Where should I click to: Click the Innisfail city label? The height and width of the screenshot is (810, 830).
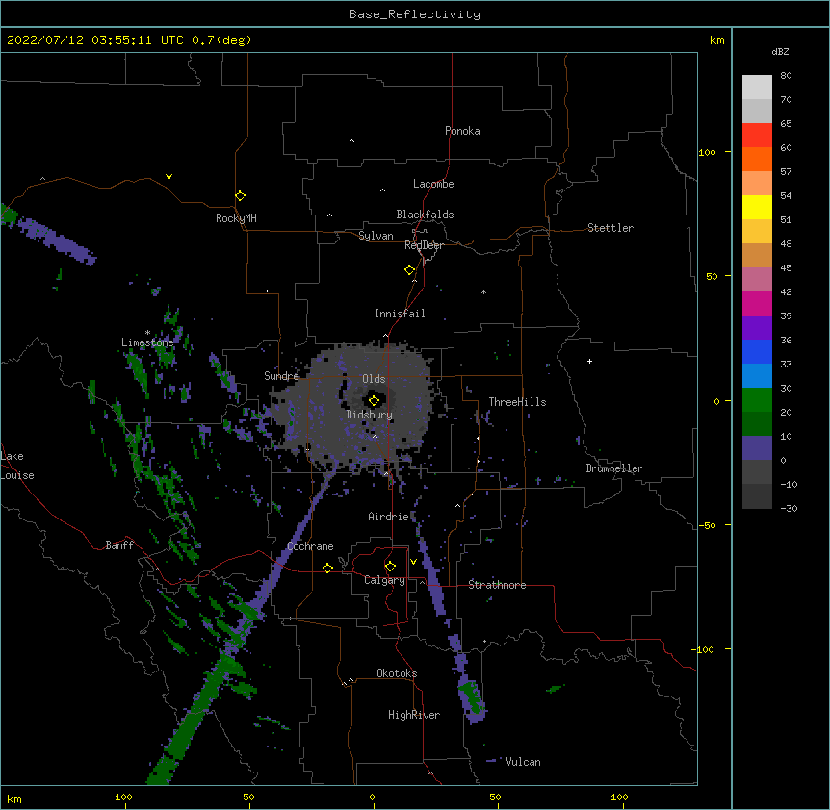tap(400, 314)
